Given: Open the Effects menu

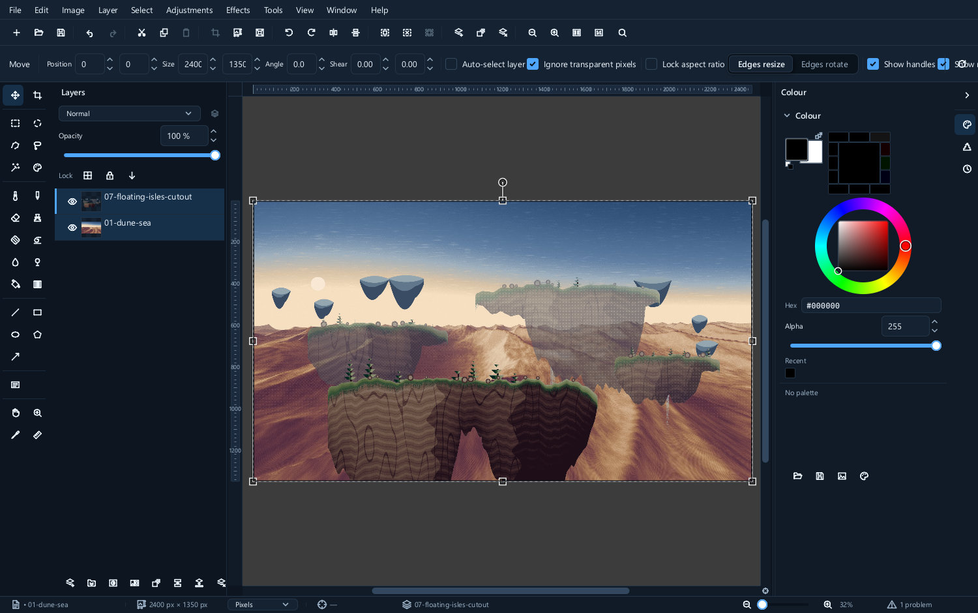Looking at the screenshot, I should [x=238, y=10].
